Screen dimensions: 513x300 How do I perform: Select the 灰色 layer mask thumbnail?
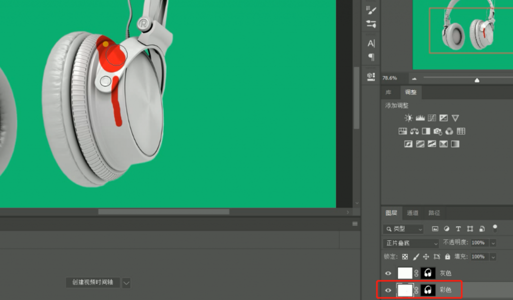428,273
